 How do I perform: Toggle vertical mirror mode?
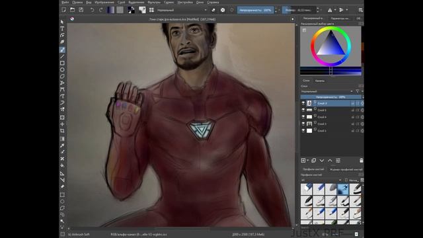(x=341, y=10)
